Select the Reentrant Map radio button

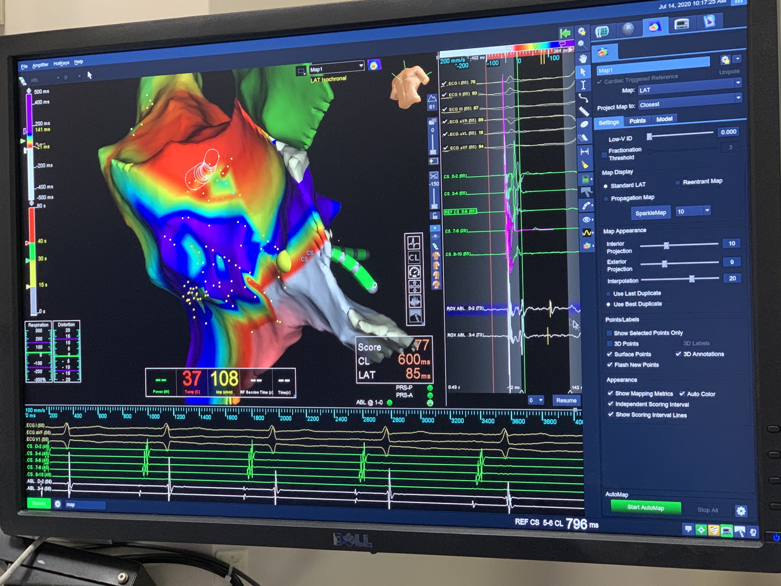(678, 182)
